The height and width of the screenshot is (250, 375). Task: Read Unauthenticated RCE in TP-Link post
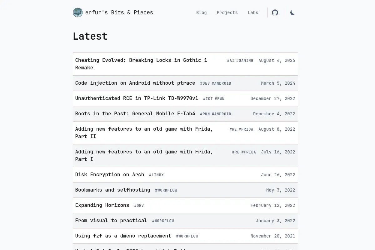[x=137, y=98]
